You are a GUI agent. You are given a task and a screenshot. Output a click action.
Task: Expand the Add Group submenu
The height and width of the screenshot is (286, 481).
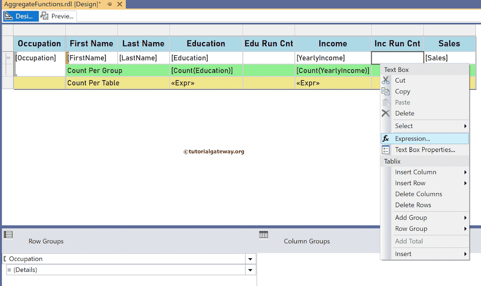tap(425, 218)
